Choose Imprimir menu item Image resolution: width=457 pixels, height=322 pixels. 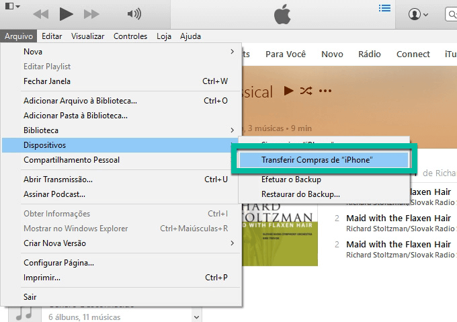[122, 278]
